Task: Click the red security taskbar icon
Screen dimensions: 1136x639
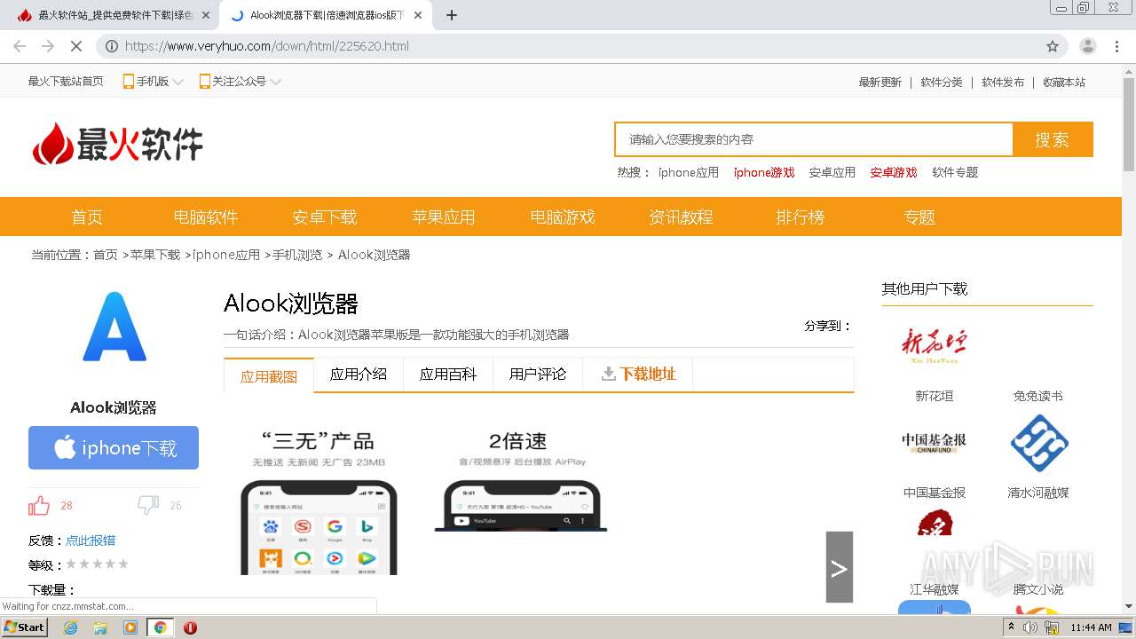Action: 190,627
